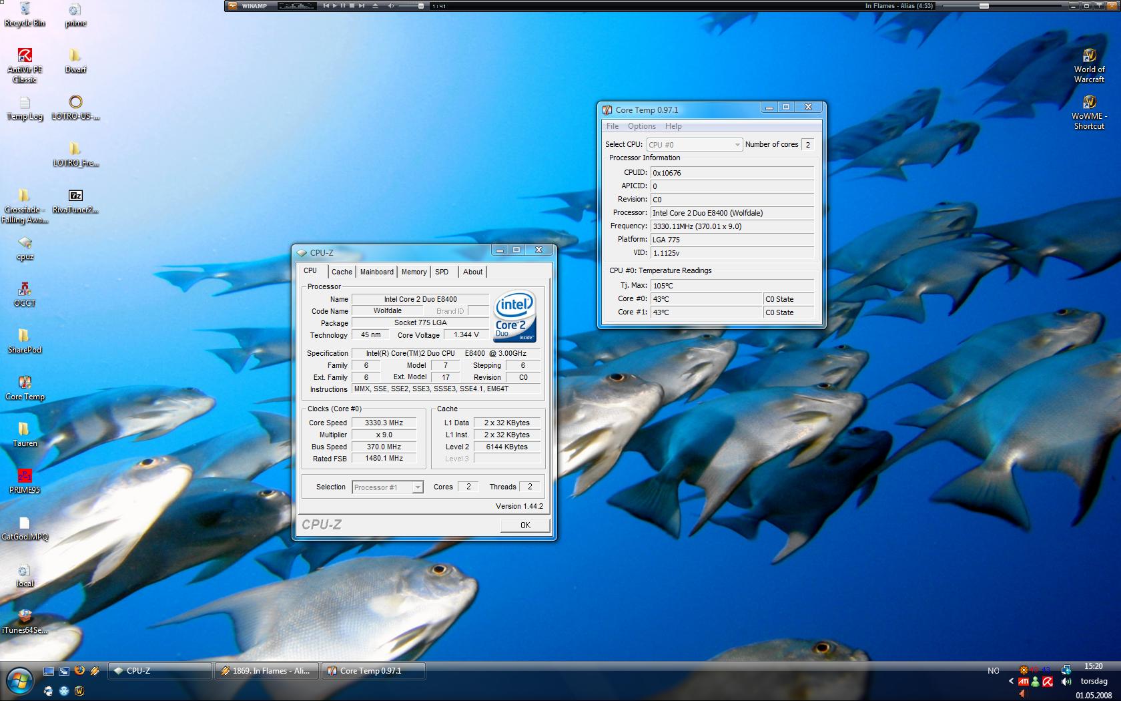The image size is (1121, 701).
Task: Launch World of Warcraft desktop shortcut
Action: click(1089, 65)
